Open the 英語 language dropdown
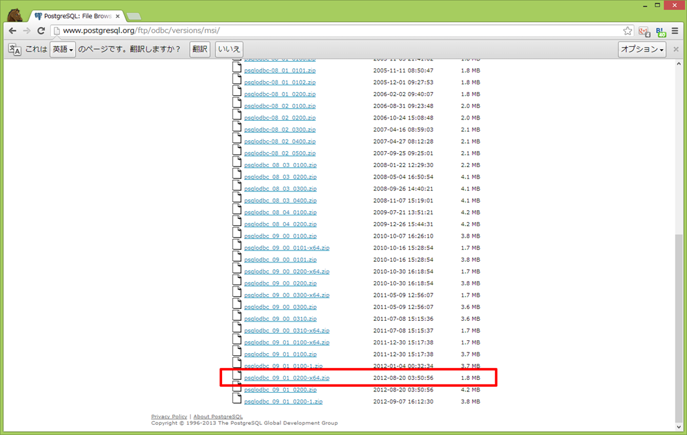The width and height of the screenshot is (687, 435). pos(62,49)
